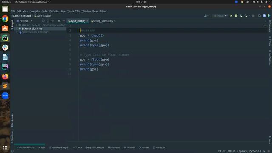Viewport: 272px width, 153px height.
Task: Open the Services tool window
Action: [x=144, y=147]
